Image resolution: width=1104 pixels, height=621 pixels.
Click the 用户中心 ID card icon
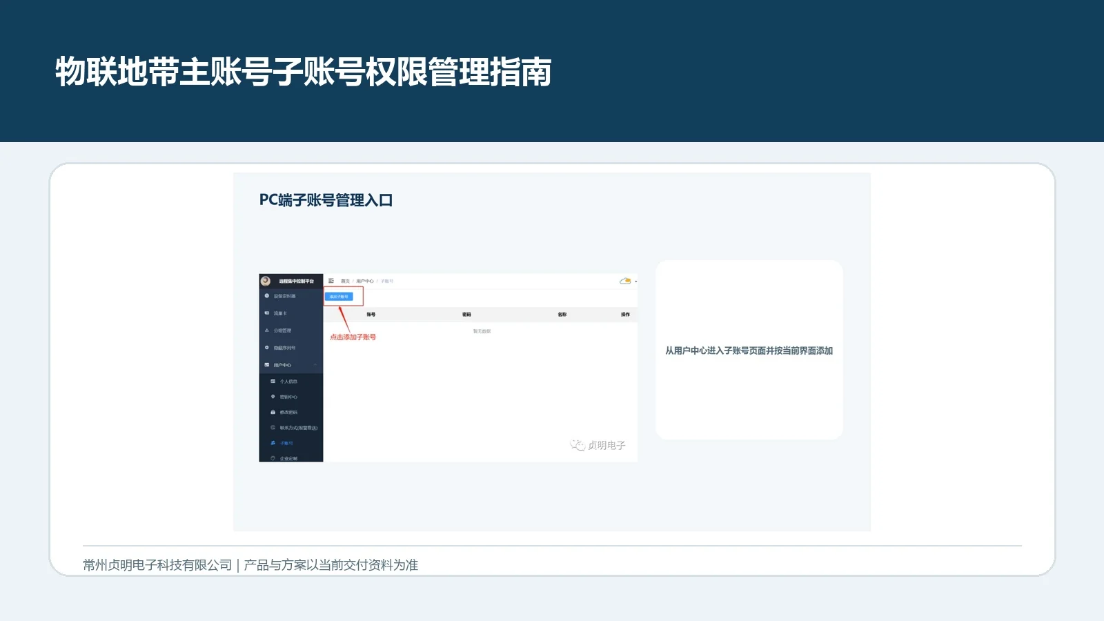tap(267, 365)
